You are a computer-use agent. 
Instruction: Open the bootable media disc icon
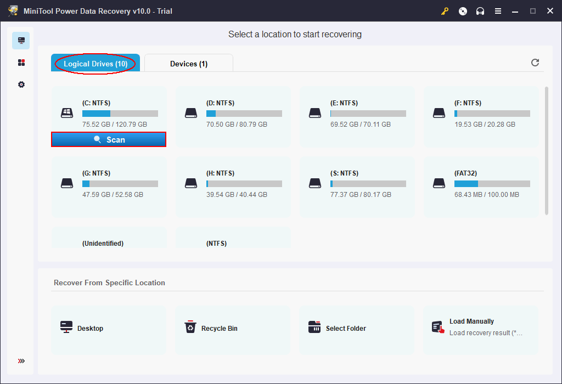(463, 11)
